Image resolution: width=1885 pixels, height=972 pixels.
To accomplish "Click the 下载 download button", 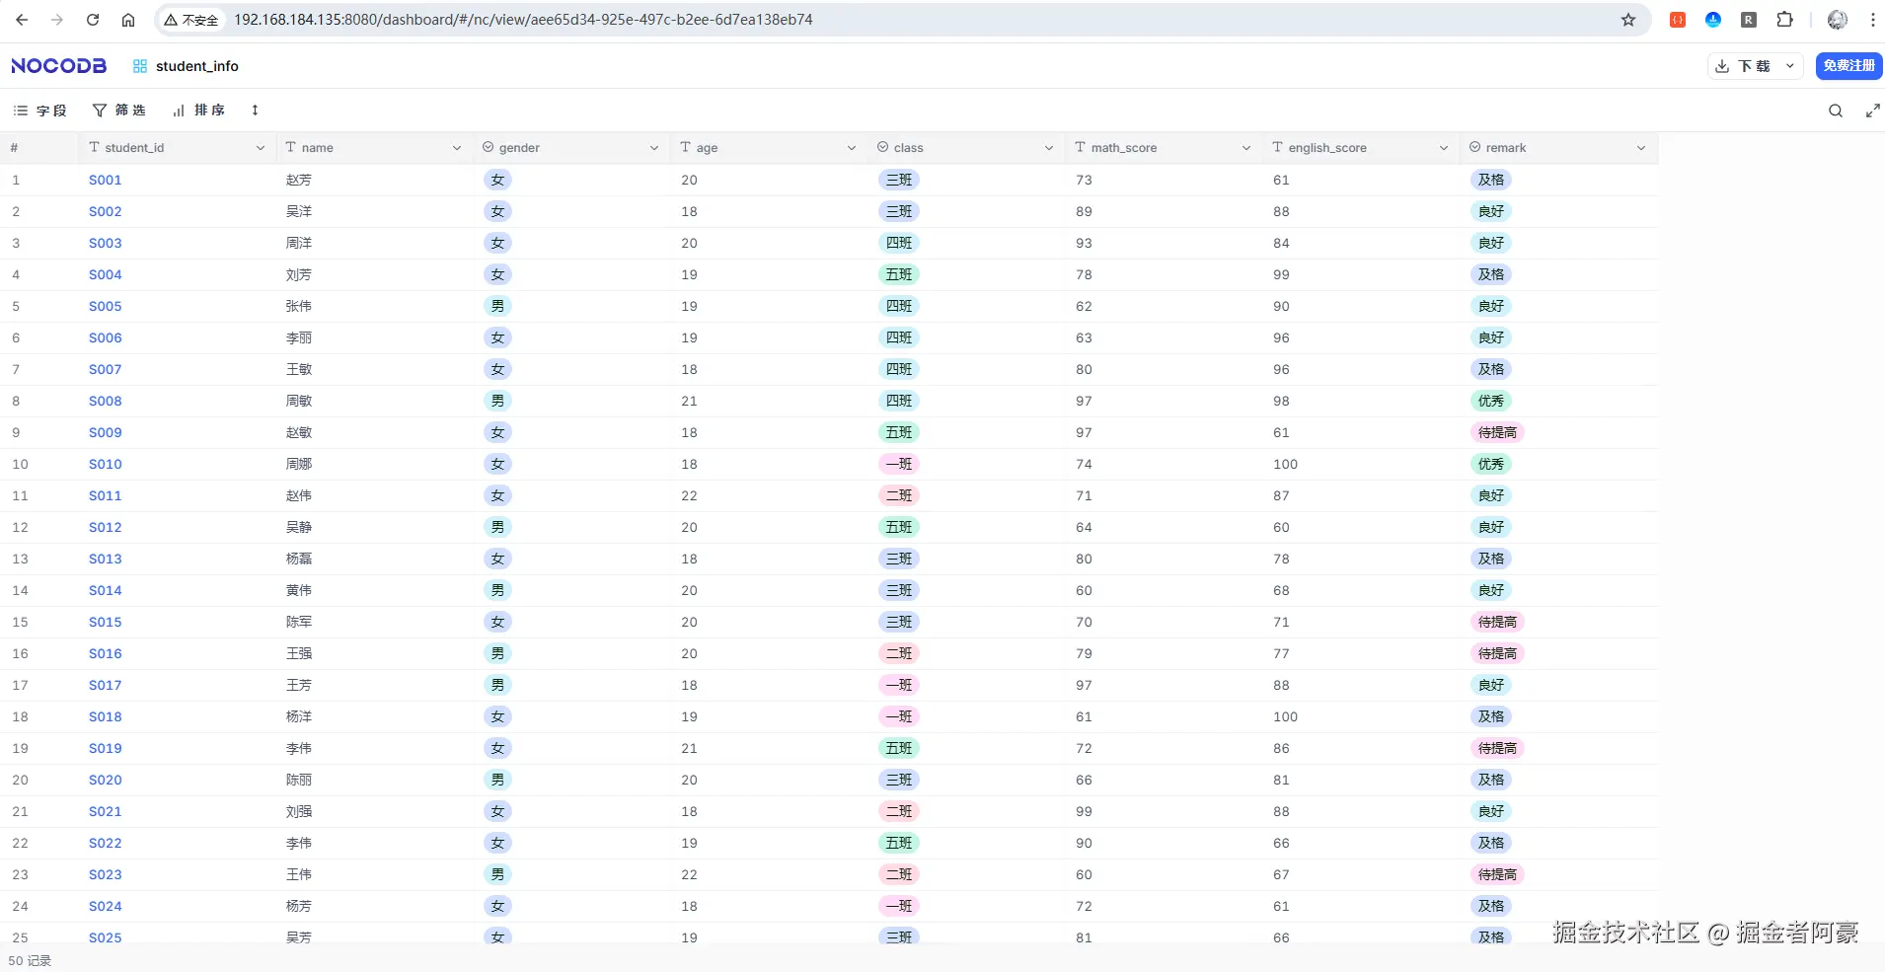I will click(x=1743, y=66).
